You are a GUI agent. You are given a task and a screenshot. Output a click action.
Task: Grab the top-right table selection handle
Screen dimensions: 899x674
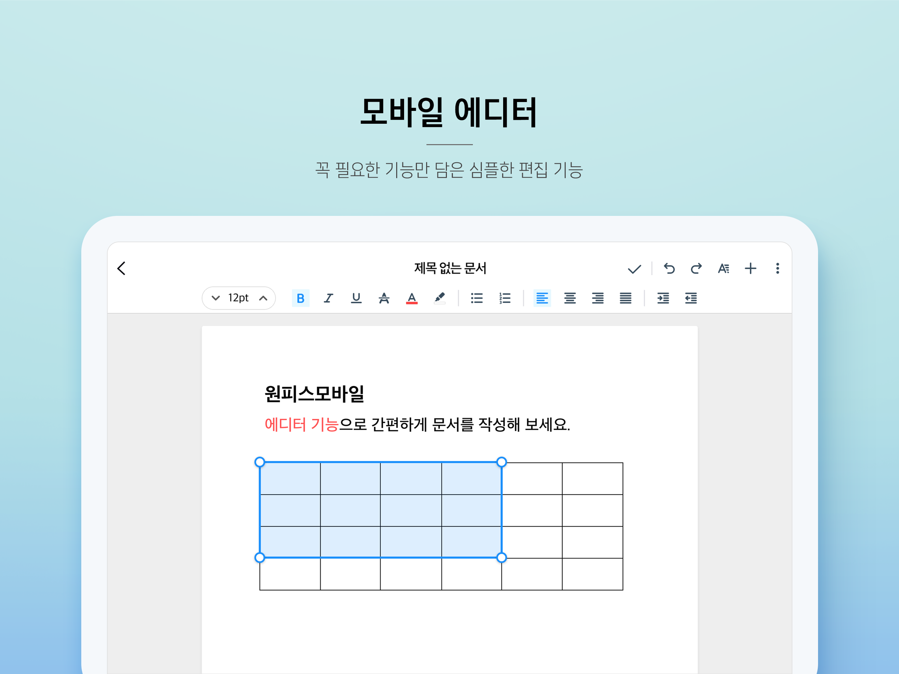(x=501, y=462)
